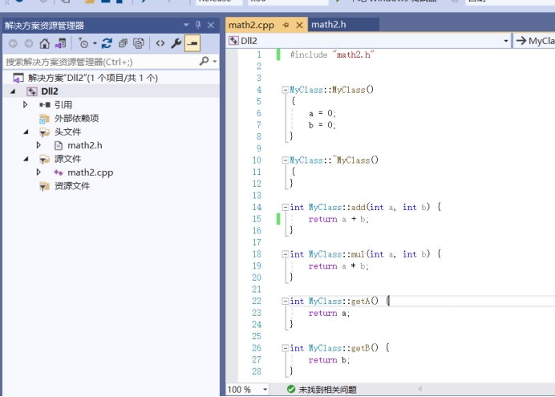Select math2.h in Solution Explorer

pos(85,145)
